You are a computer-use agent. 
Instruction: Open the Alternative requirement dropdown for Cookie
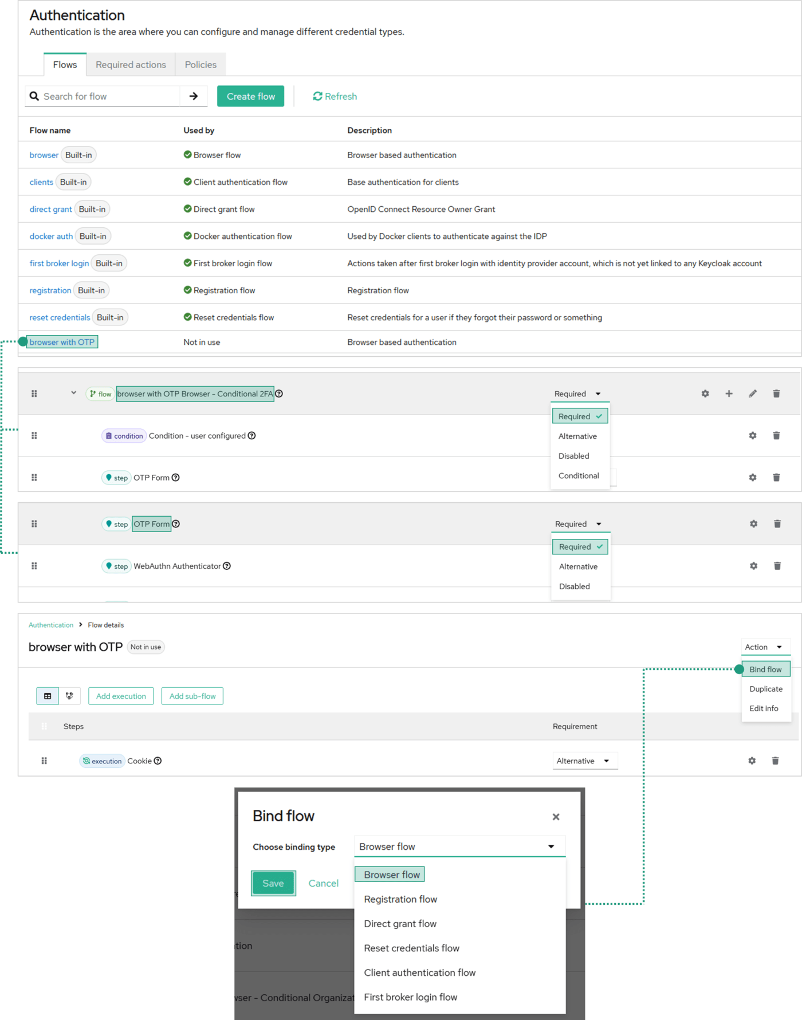[584, 761]
